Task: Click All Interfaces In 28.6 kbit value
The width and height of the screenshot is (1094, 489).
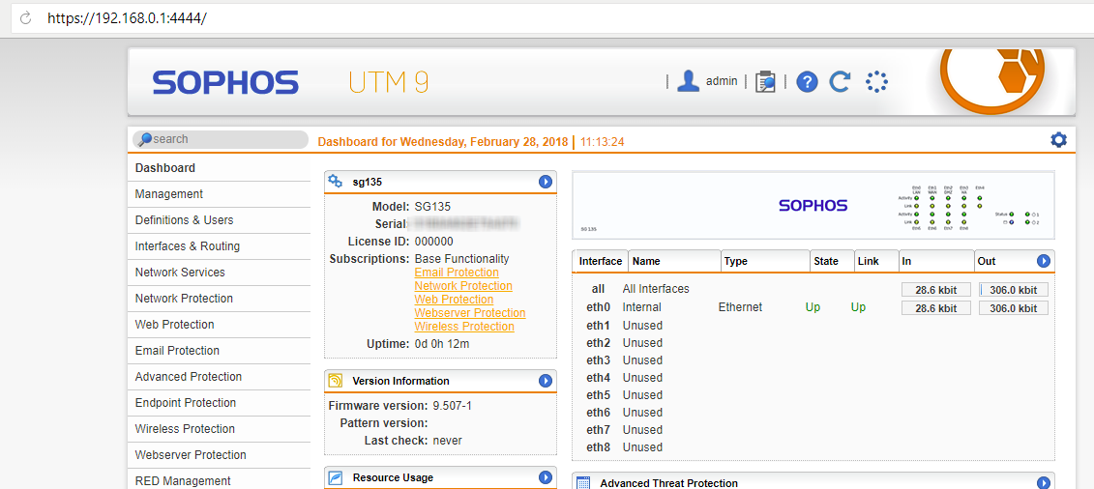Action: click(x=935, y=290)
